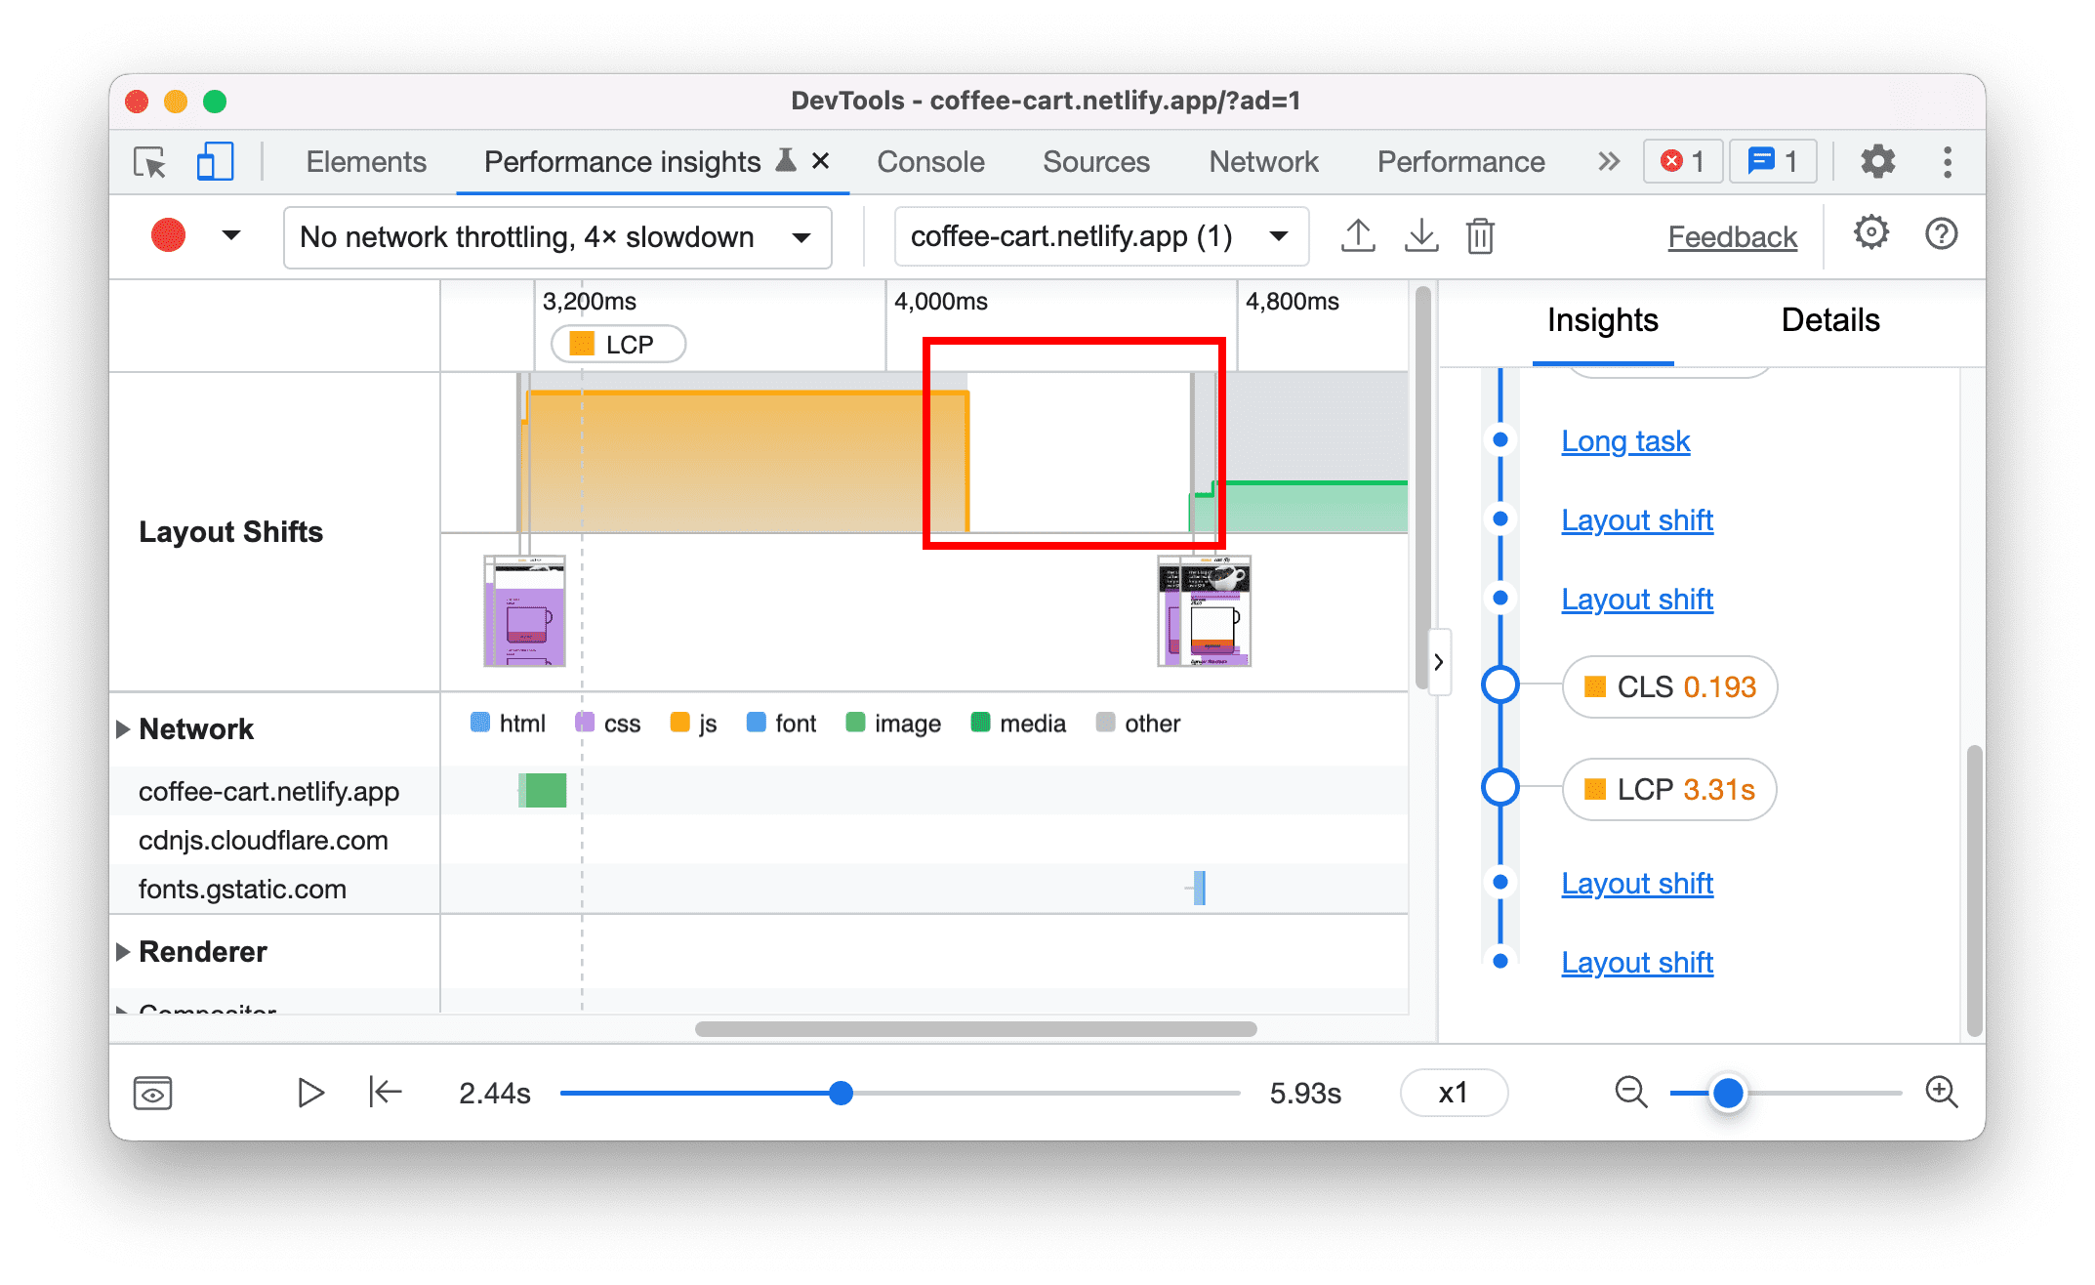Click the screenshot/preview eye icon
The image size is (2095, 1285).
(152, 1092)
